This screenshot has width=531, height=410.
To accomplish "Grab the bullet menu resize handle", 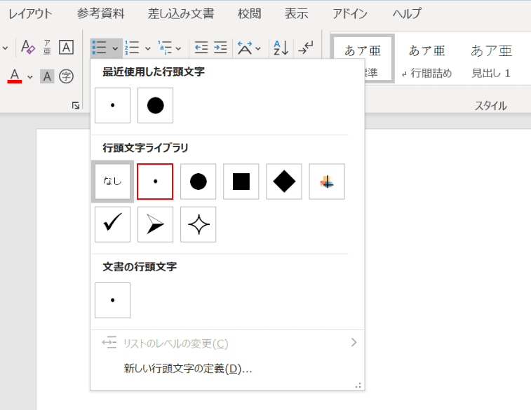I will 358,385.
